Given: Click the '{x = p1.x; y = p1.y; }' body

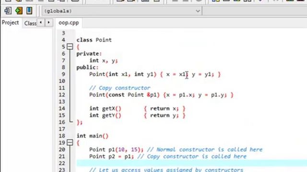Looking at the screenshot, I should (198, 95).
